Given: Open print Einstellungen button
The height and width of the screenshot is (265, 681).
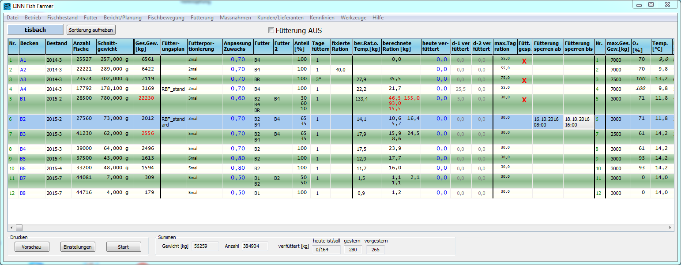Looking at the screenshot, I should (x=78, y=247).
